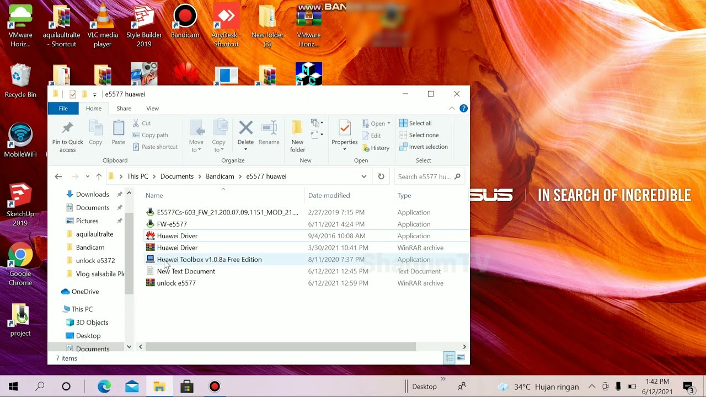The image size is (706, 397).
Task: Select the file Huawei Toolbox v1.0.8a Free Edition
Action: point(209,260)
